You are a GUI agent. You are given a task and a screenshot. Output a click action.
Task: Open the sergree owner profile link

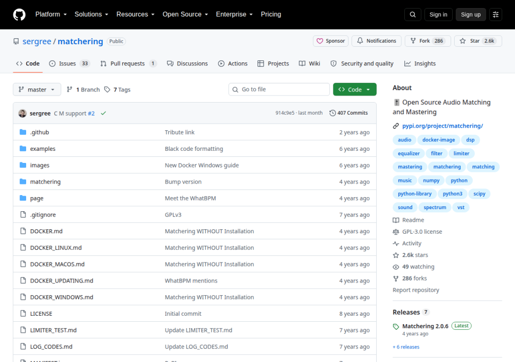37,41
